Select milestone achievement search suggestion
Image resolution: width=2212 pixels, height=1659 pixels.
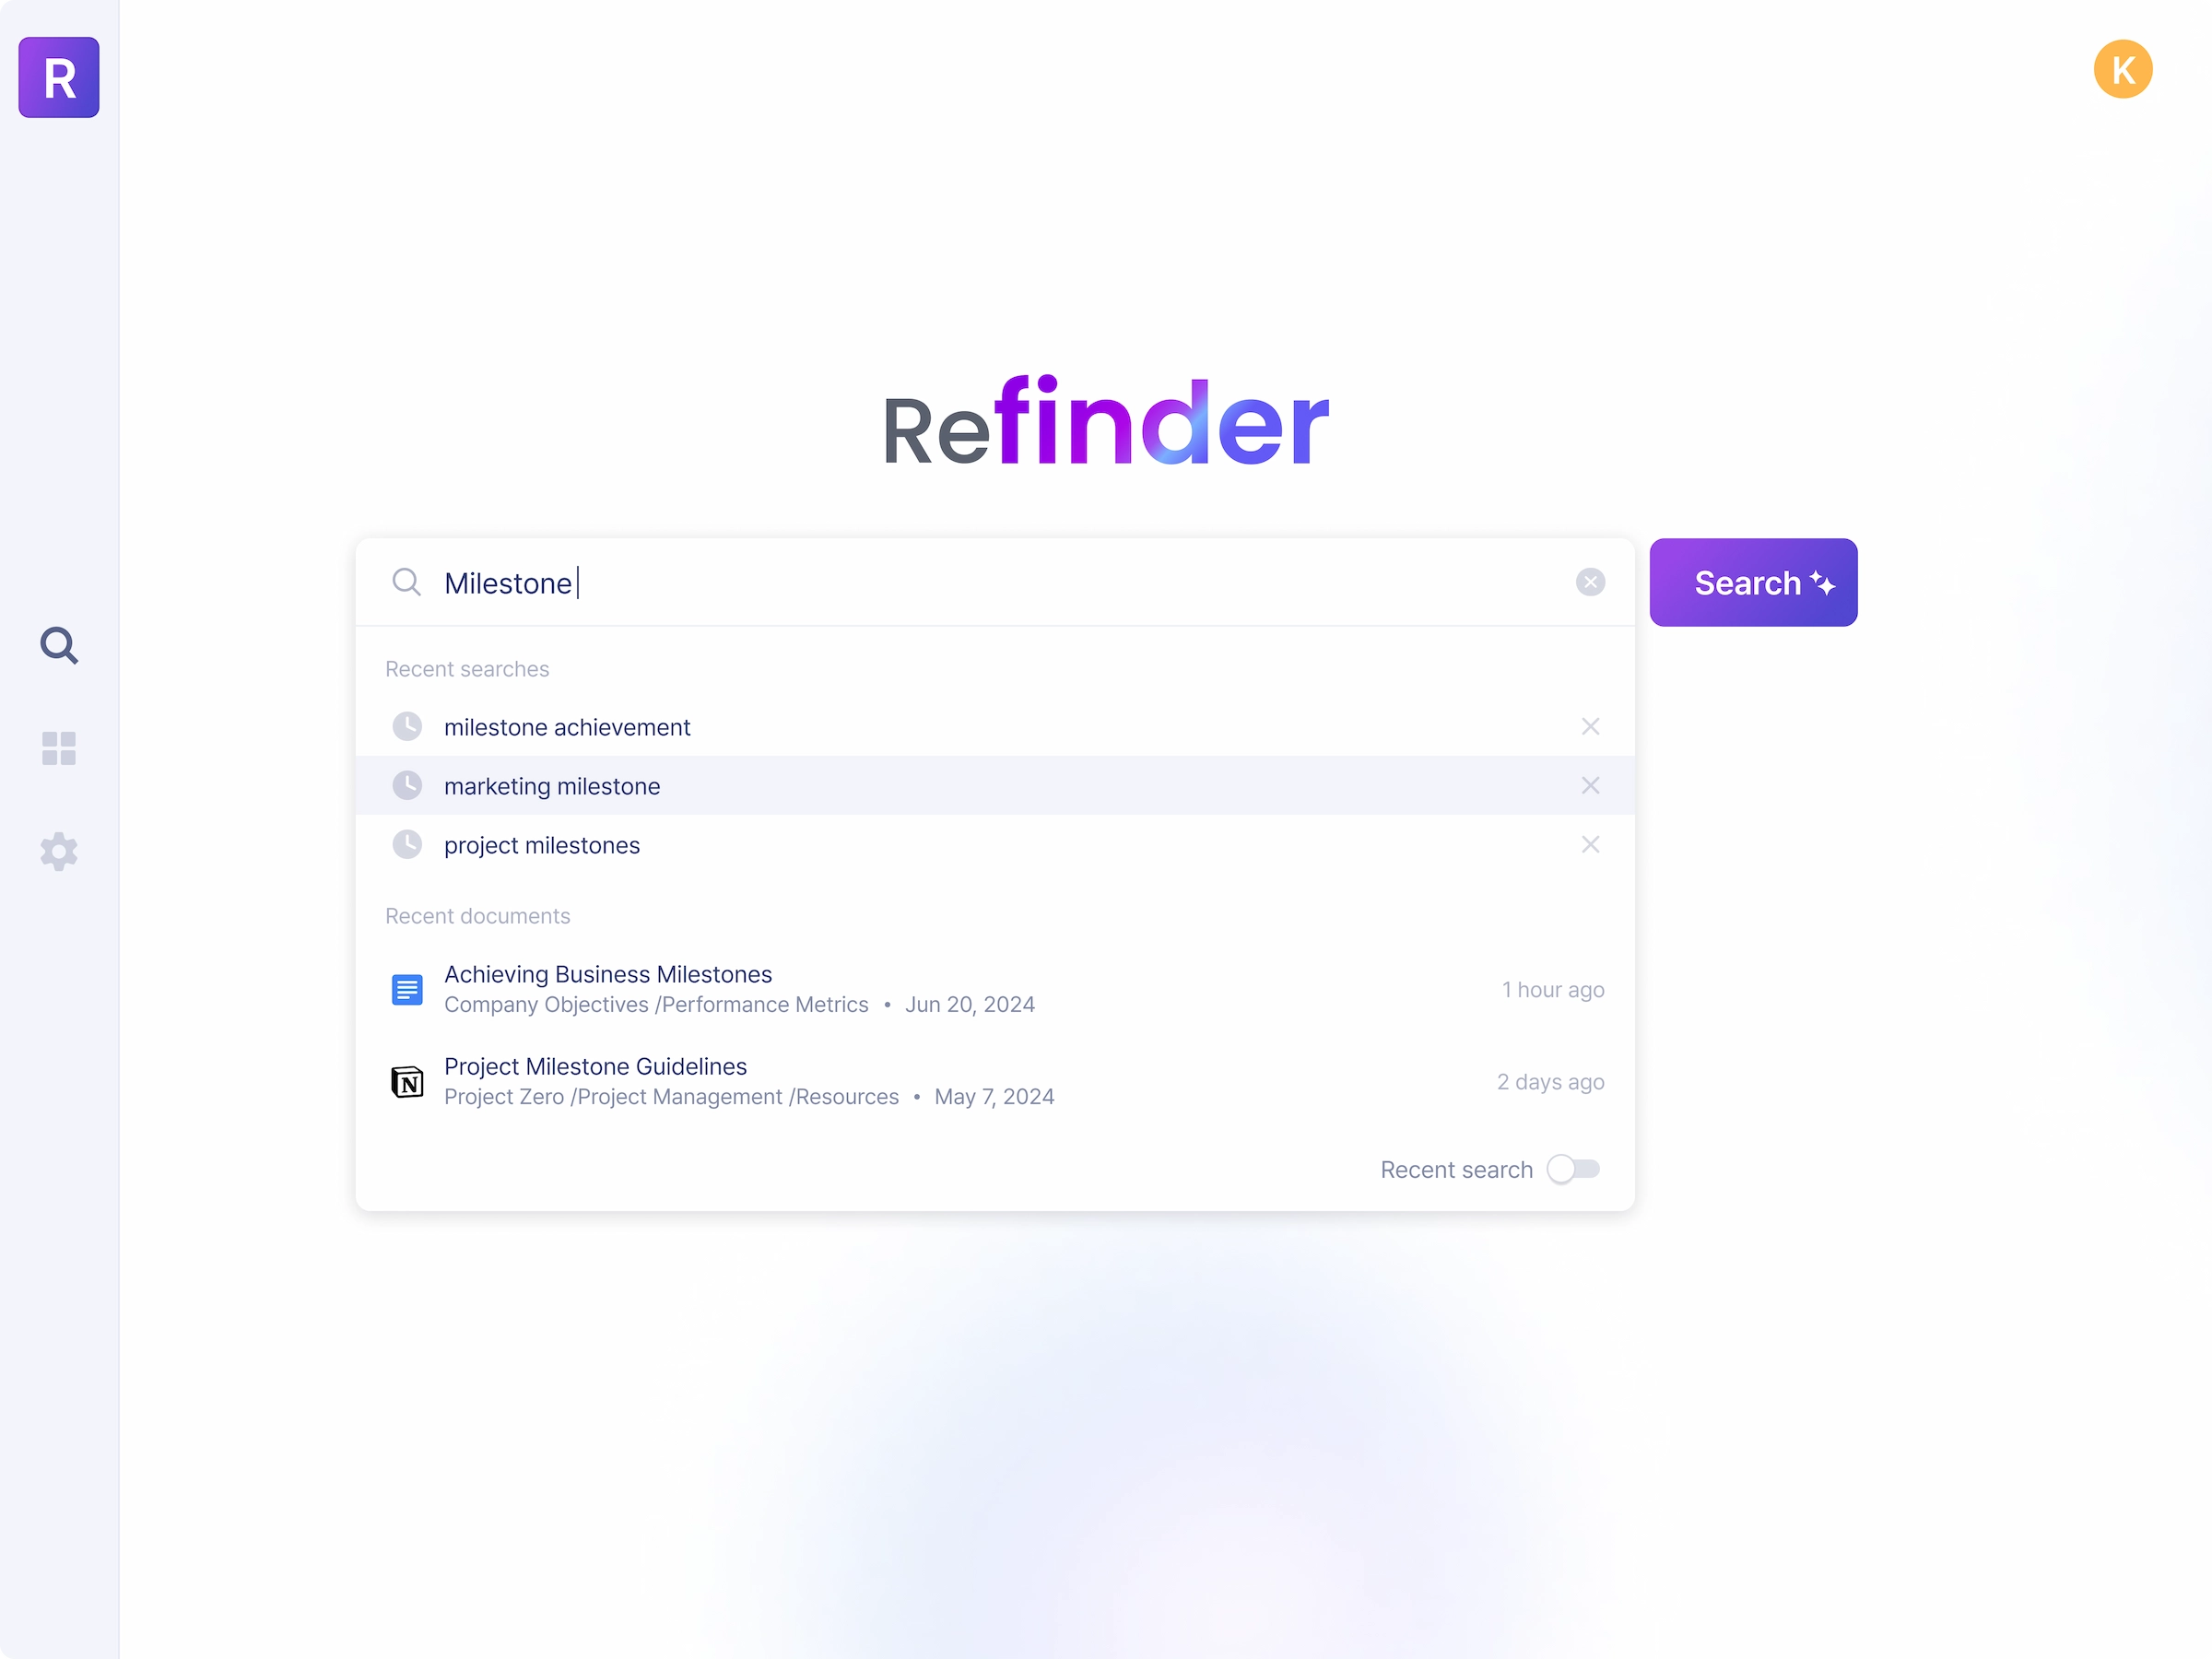(568, 725)
